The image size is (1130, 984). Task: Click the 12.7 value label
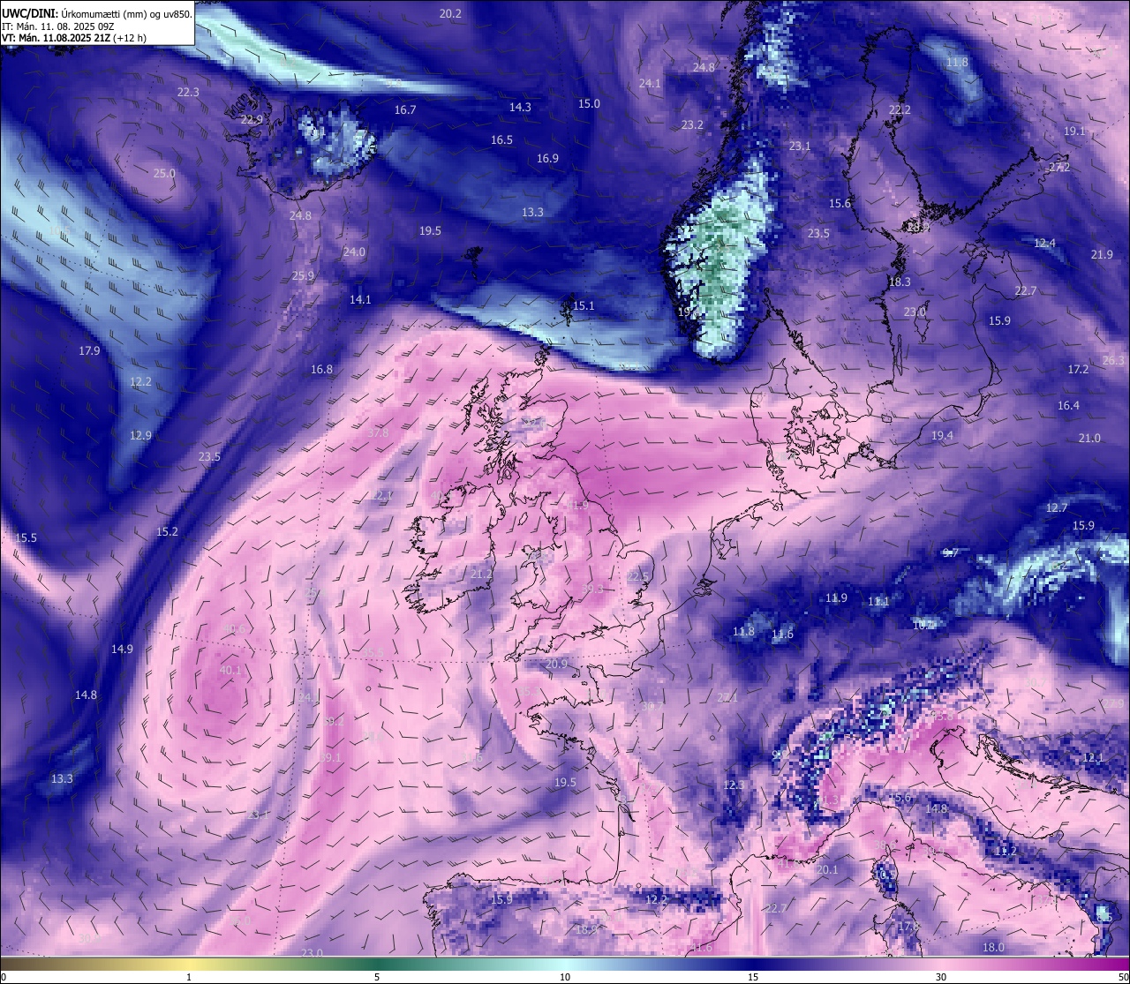coord(1057,508)
